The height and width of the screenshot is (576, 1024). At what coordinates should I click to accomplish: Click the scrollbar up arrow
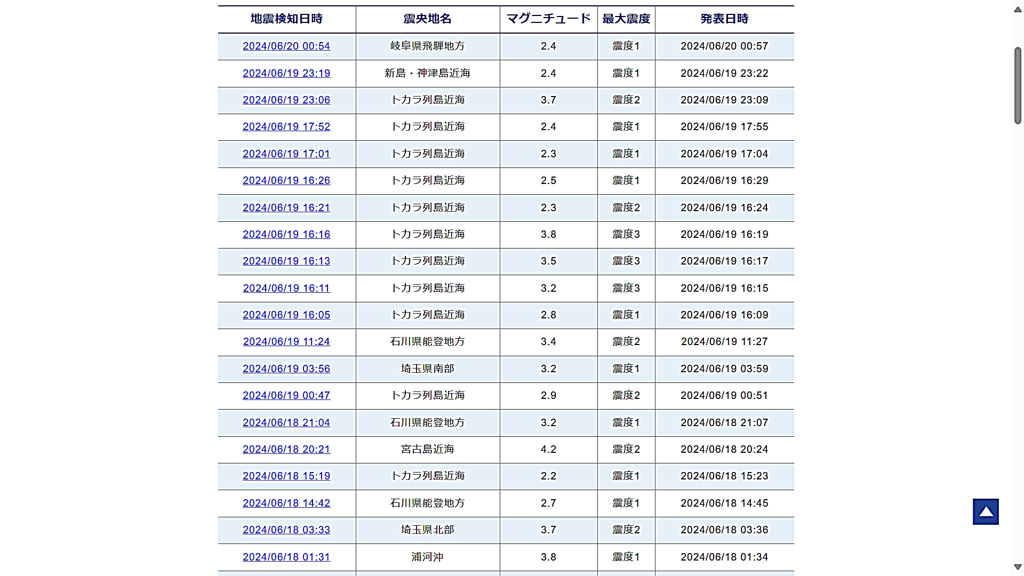pyautogui.click(x=1018, y=10)
